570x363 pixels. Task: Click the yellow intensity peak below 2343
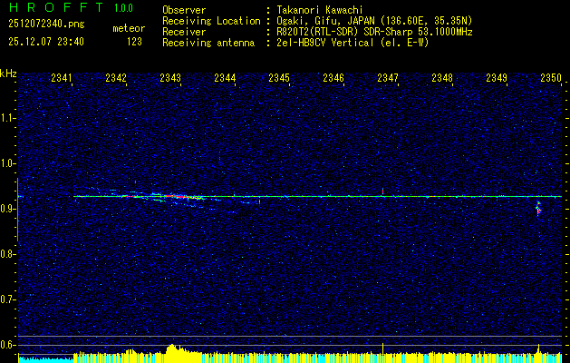tap(172, 352)
